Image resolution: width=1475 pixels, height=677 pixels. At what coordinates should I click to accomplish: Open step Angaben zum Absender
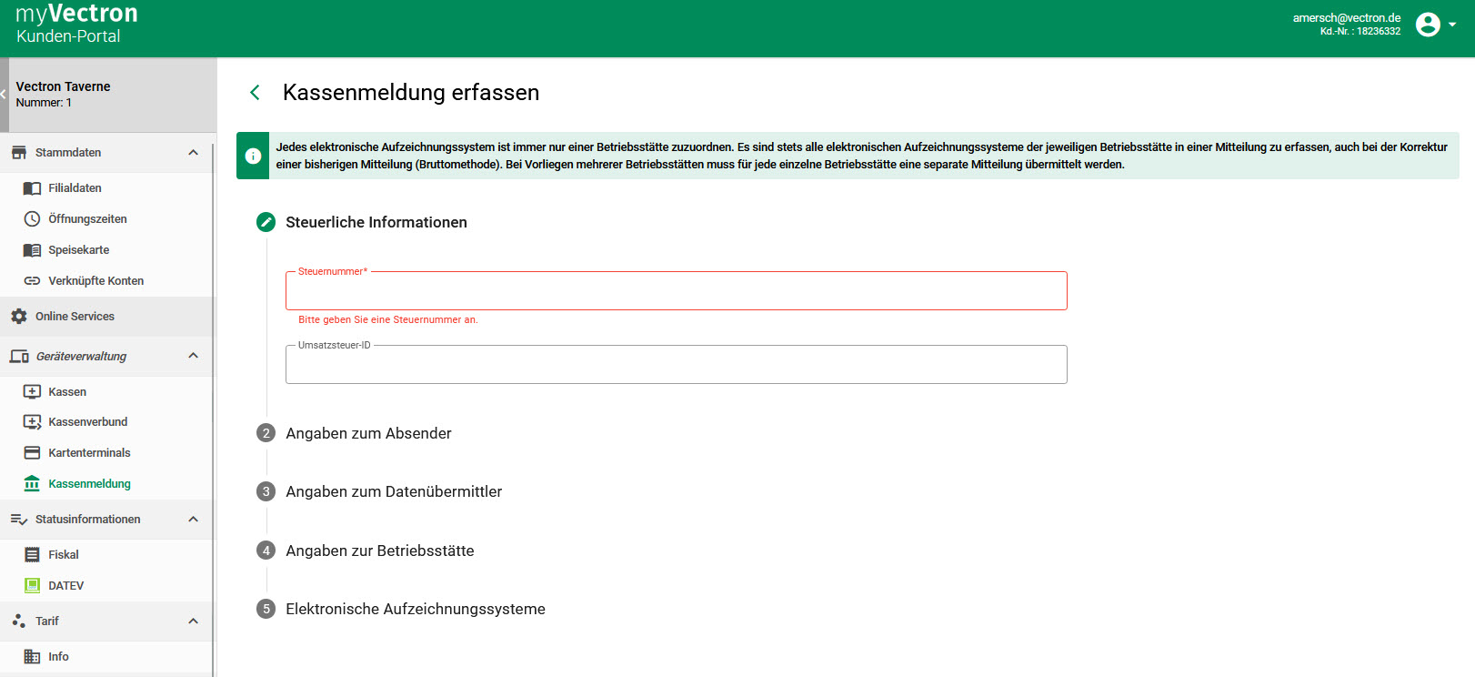click(x=368, y=433)
